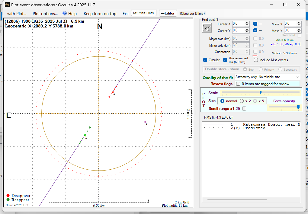The width and height of the screenshot is (308, 214).
Task: Increase Center X with up spinner arrow
Action: coord(247,22)
